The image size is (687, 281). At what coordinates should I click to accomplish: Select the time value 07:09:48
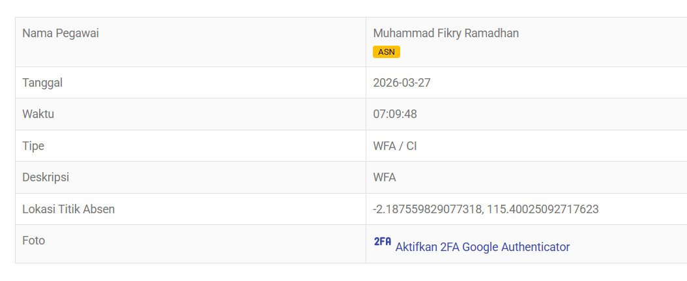pos(394,114)
